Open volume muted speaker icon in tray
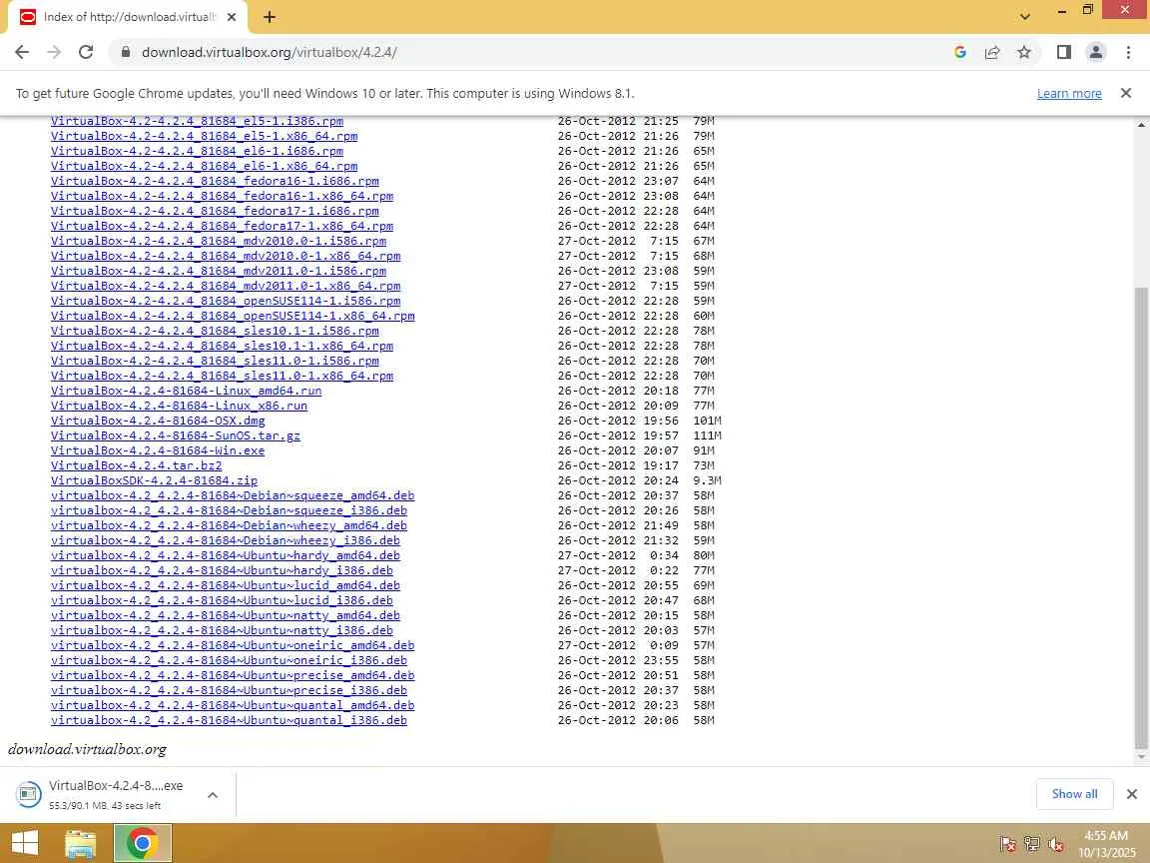Screen dimensions: 1150x863 point(1056,845)
